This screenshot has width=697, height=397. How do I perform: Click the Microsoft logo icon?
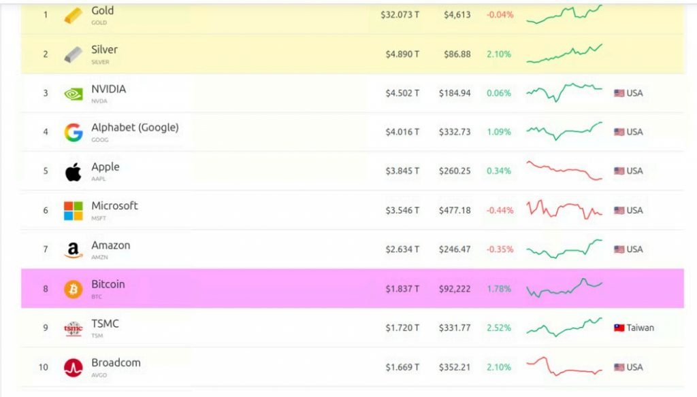pyautogui.click(x=74, y=211)
